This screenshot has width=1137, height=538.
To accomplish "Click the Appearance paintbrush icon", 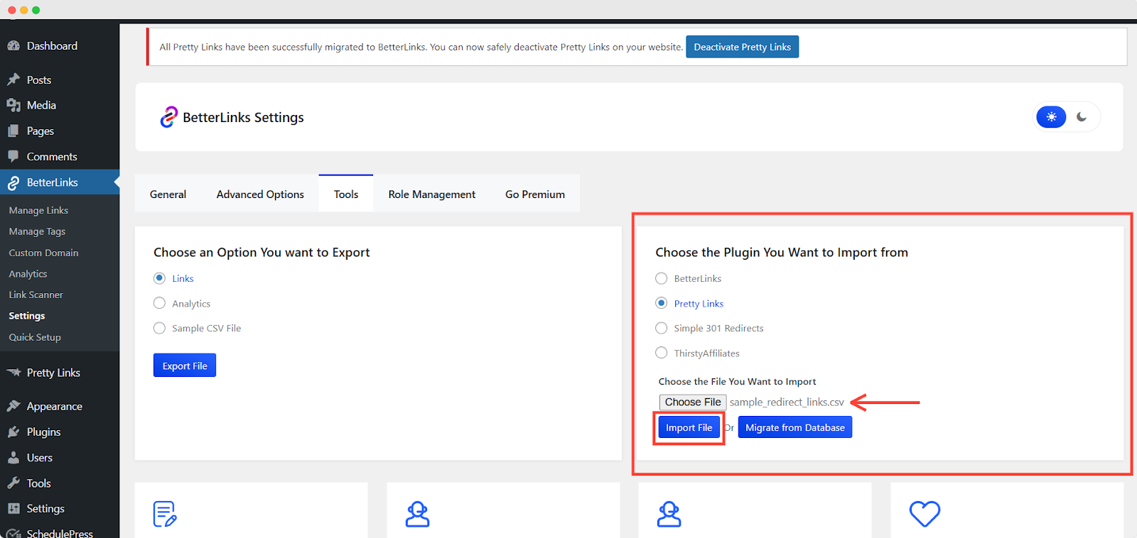I will point(14,406).
